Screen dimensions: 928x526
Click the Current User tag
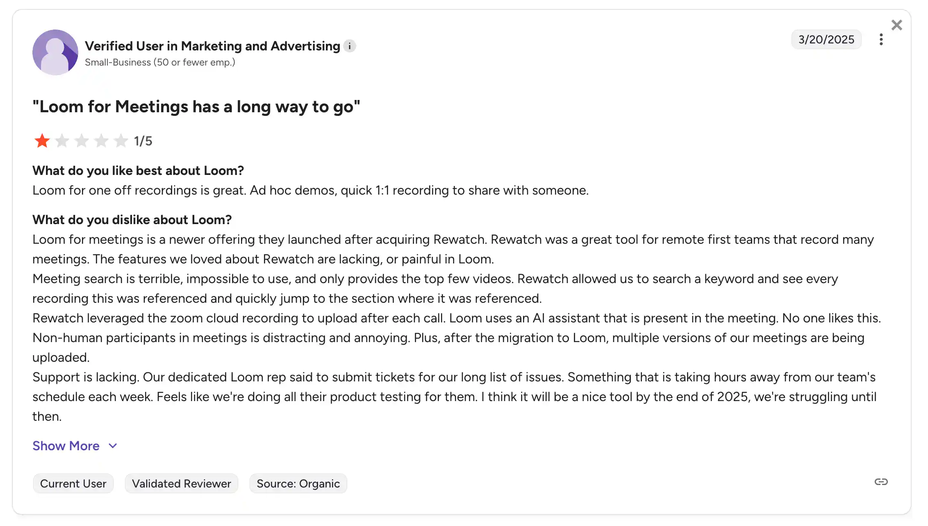(x=73, y=483)
